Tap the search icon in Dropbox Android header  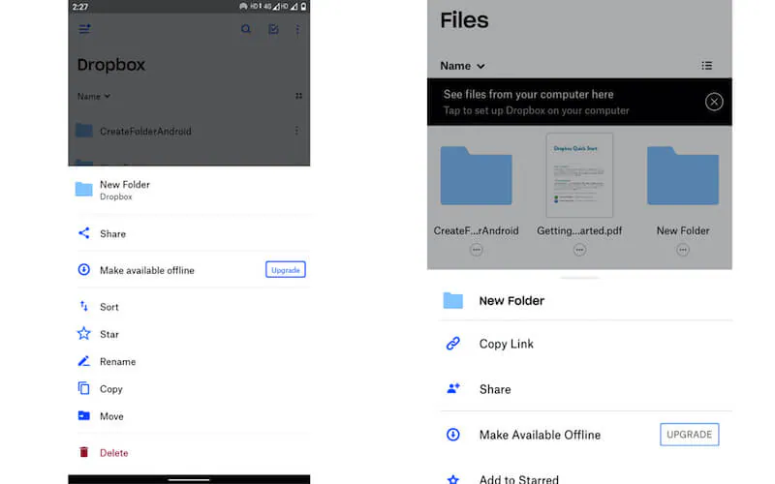[246, 29]
